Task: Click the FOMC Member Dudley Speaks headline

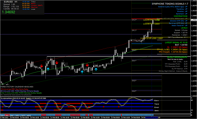Action: [x=21, y=93]
